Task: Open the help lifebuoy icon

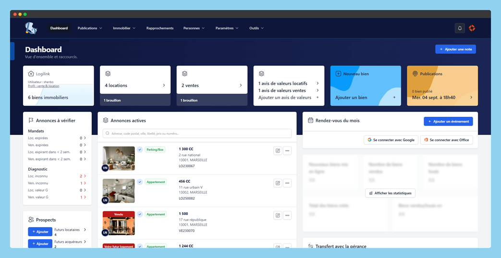Action: point(472,28)
